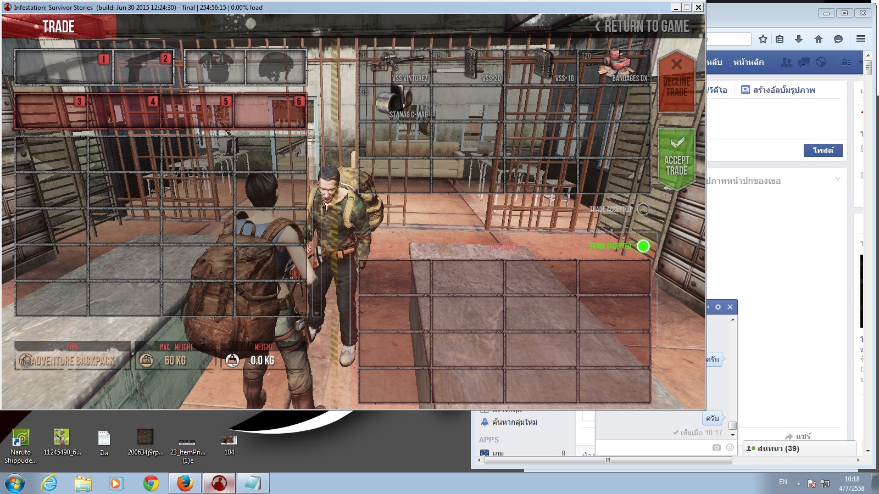Expand the cover photo post chevron
879x494 pixels.
click(x=837, y=178)
